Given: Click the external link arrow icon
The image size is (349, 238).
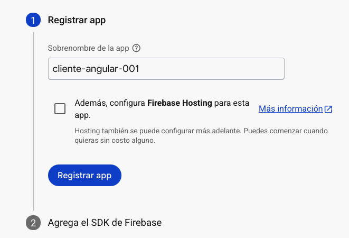Looking at the screenshot, I should point(328,109).
